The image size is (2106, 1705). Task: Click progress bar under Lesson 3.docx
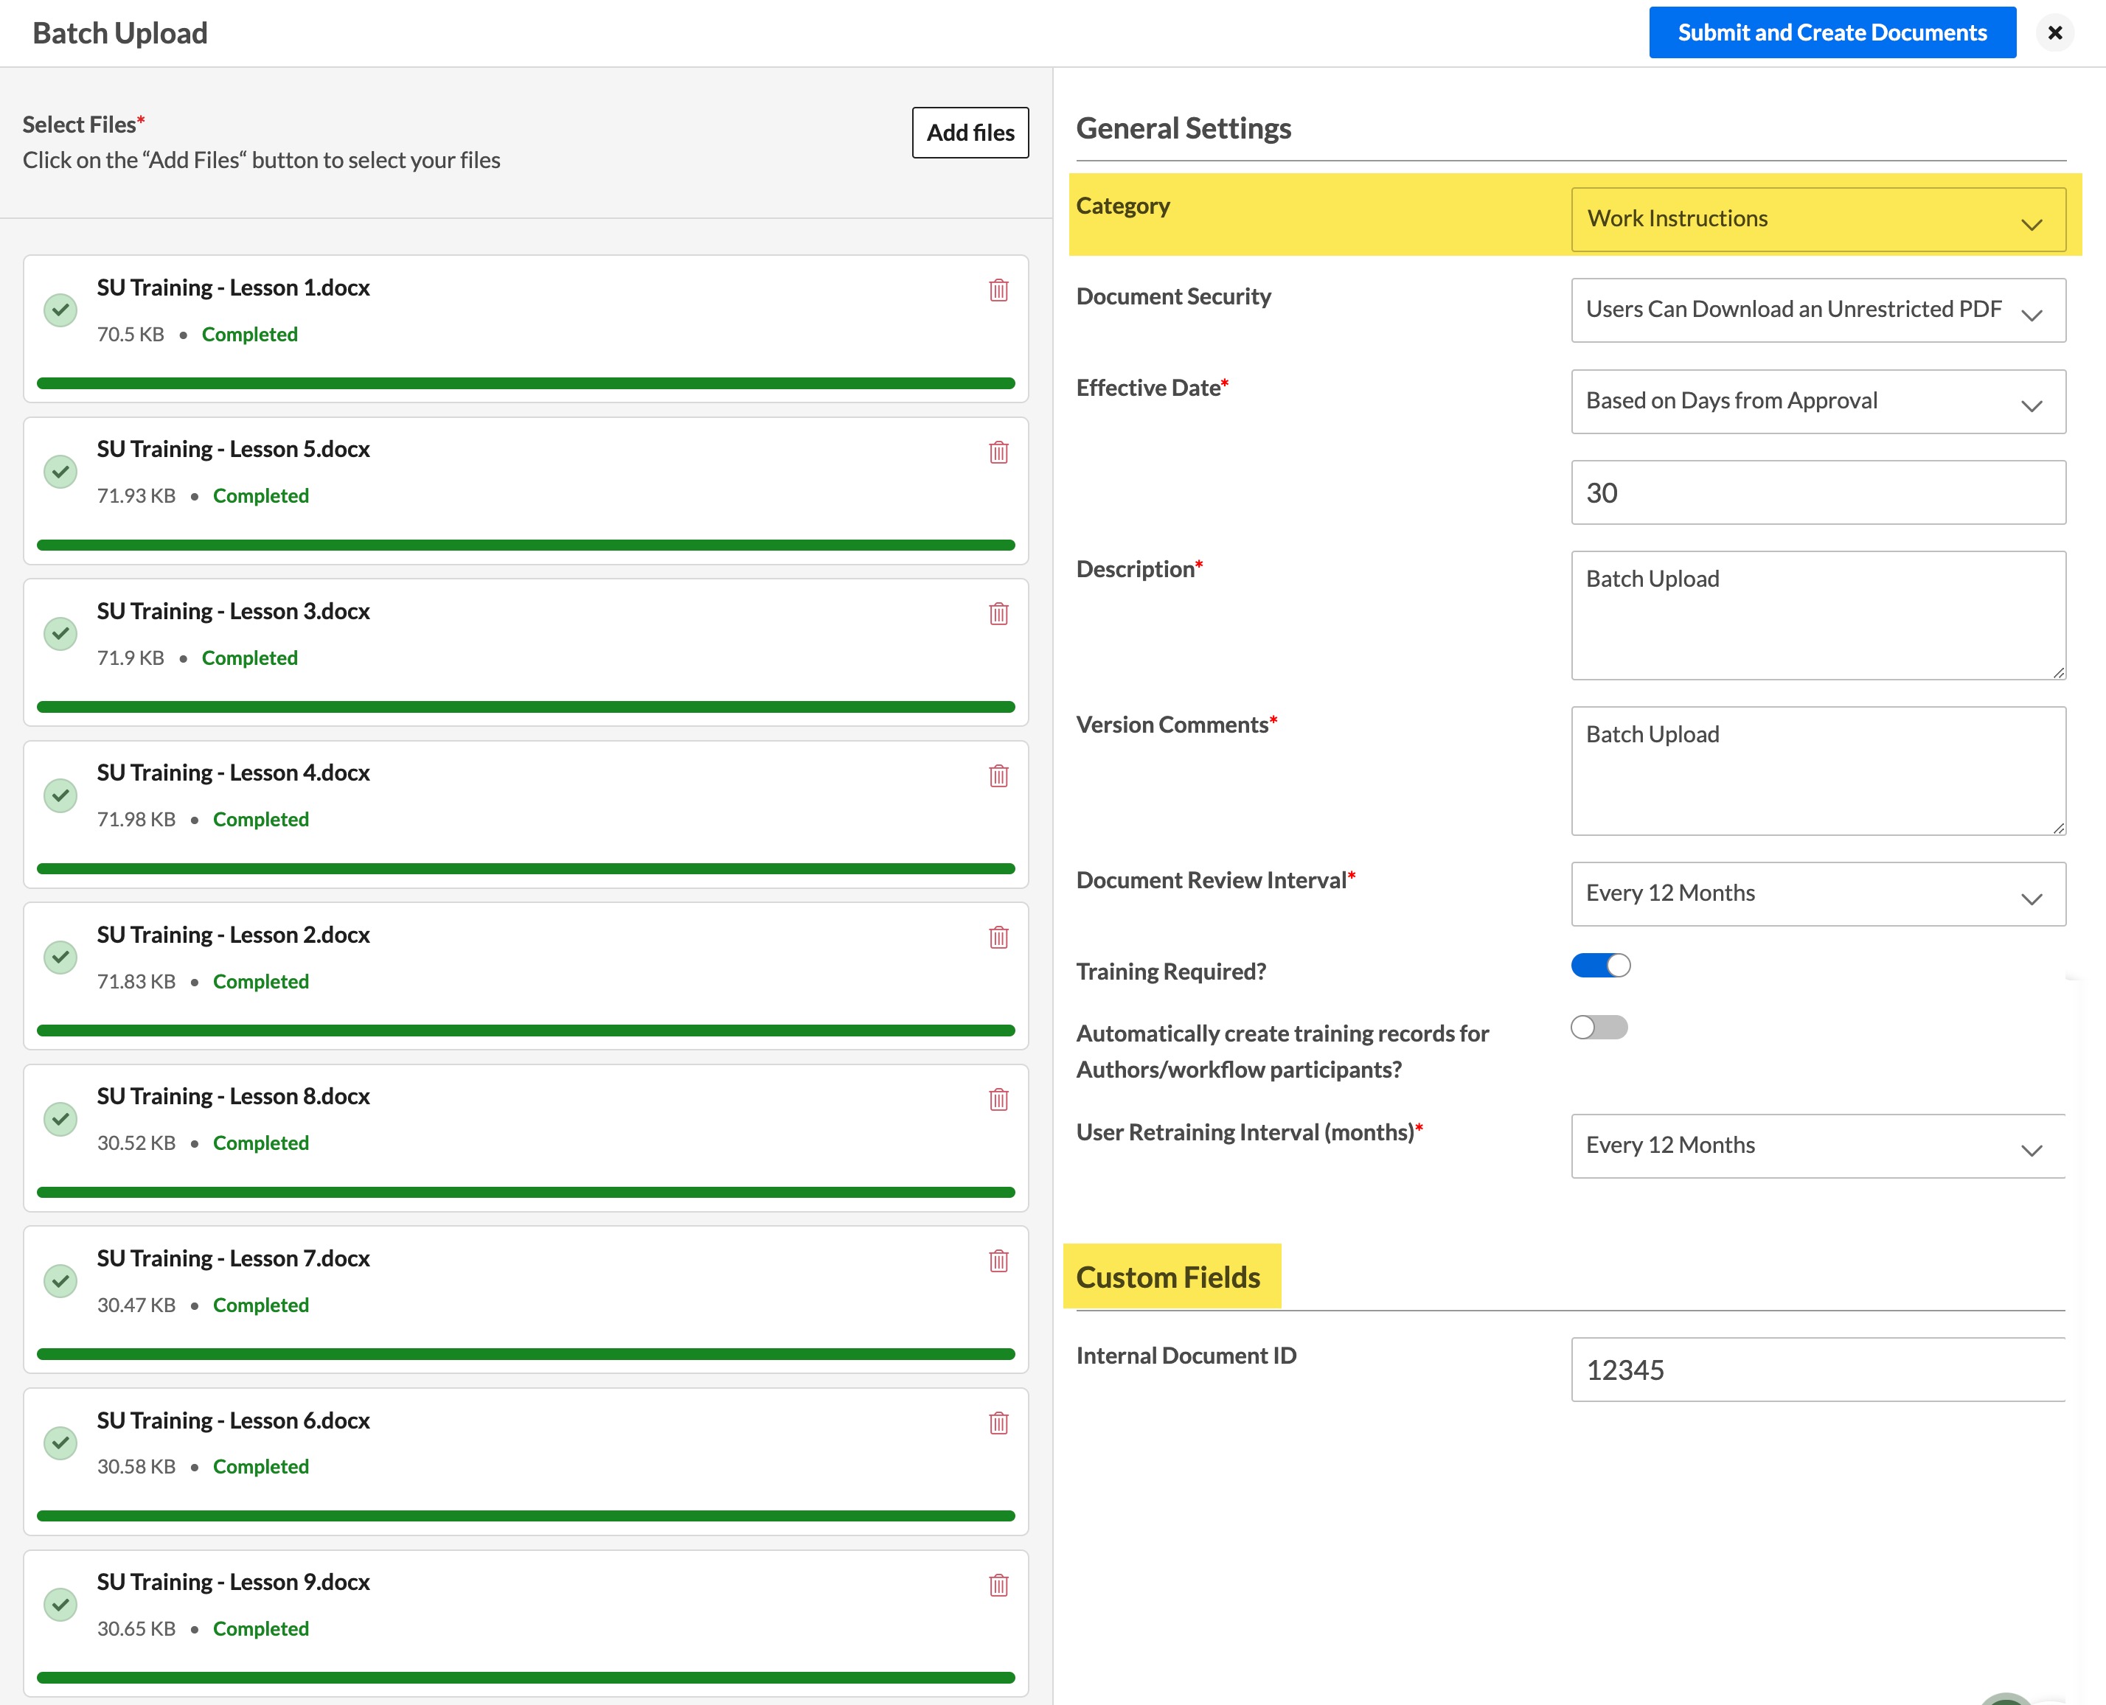(526, 707)
